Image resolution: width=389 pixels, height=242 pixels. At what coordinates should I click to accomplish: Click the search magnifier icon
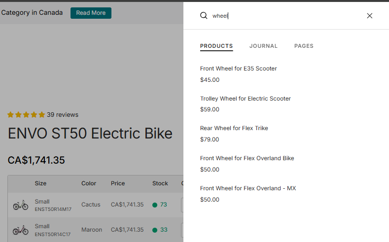click(204, 16)
